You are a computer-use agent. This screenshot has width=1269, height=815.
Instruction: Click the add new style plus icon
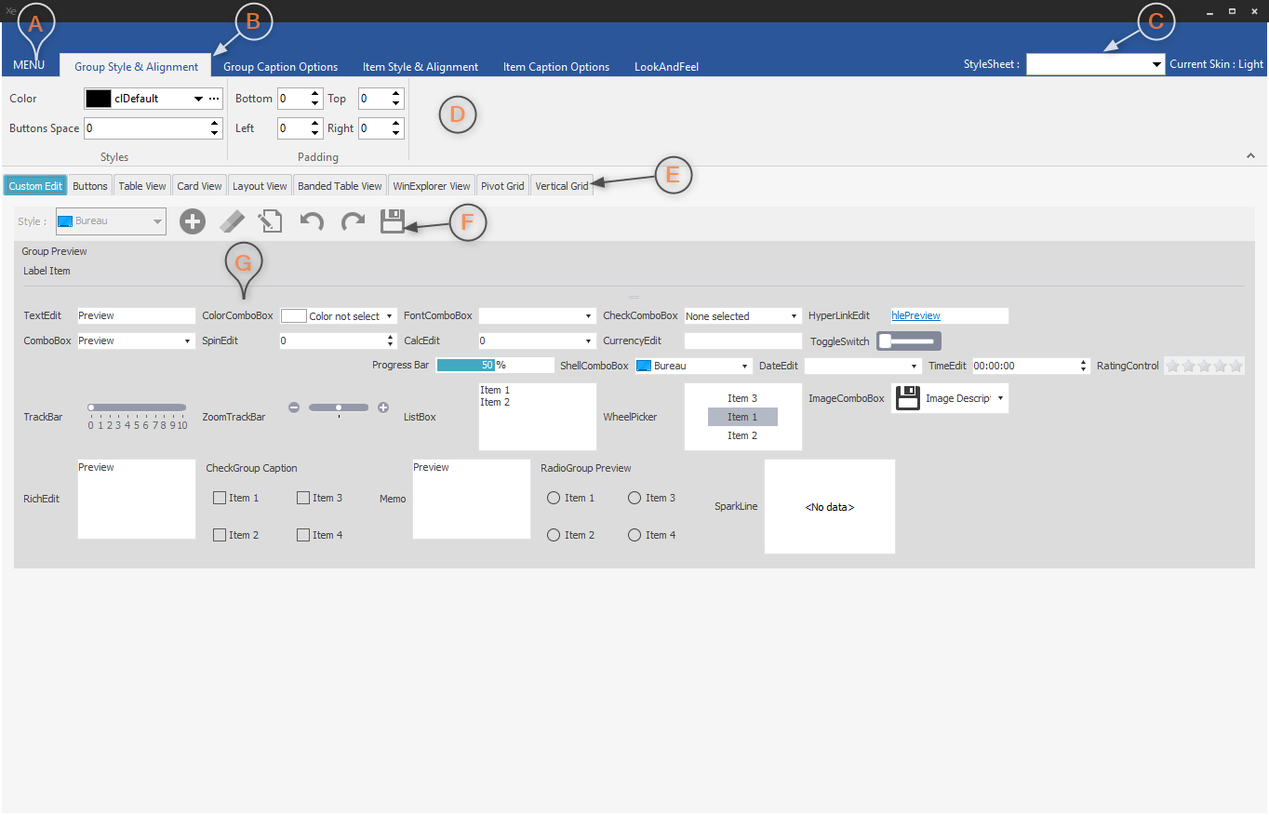tap(193, 221)
